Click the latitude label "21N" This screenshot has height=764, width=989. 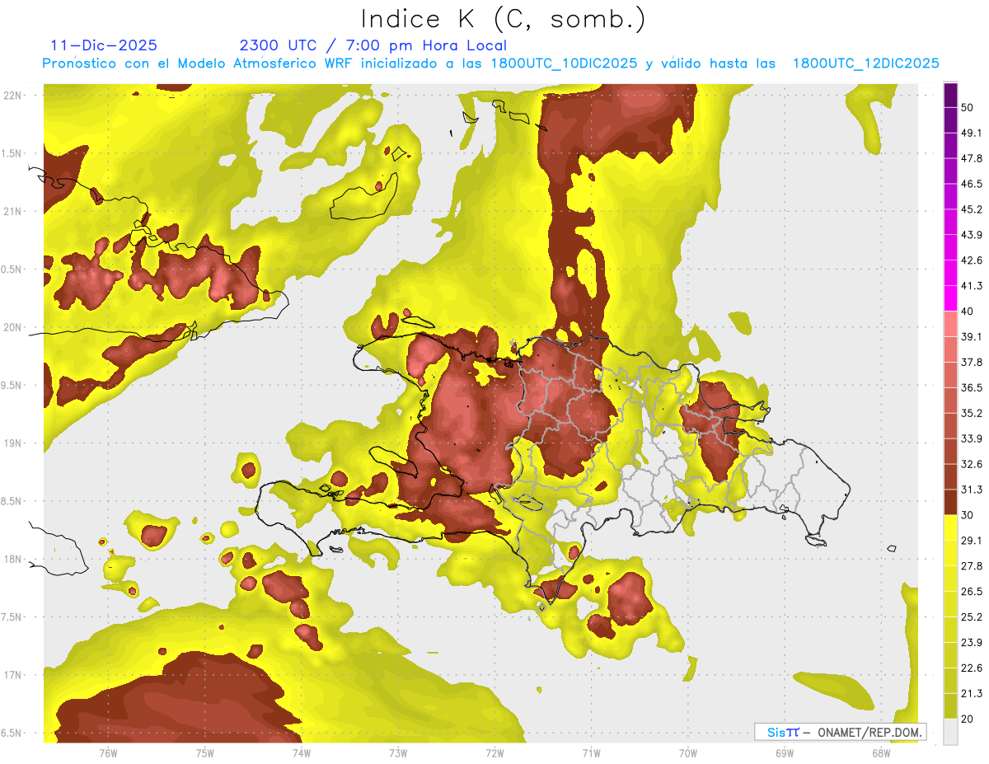click(13, 211)
